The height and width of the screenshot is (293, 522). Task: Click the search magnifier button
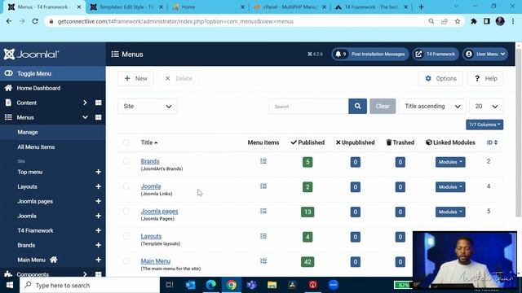(357, 107)
